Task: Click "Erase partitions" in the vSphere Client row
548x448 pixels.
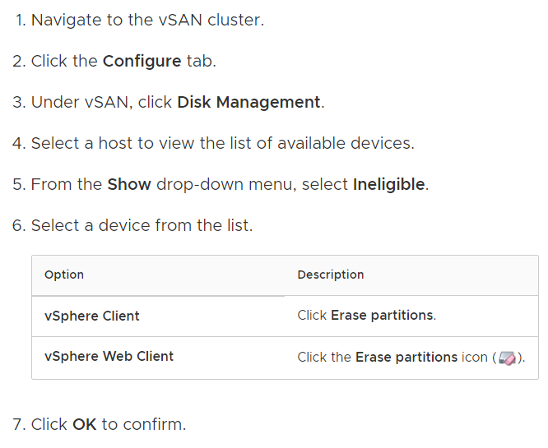Action: click(x=383, y=316)
